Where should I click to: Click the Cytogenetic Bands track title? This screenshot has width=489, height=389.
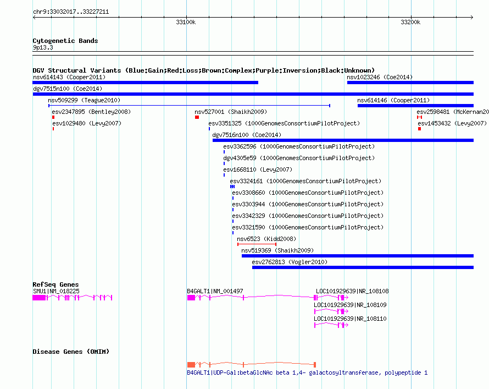coord(65,41)
